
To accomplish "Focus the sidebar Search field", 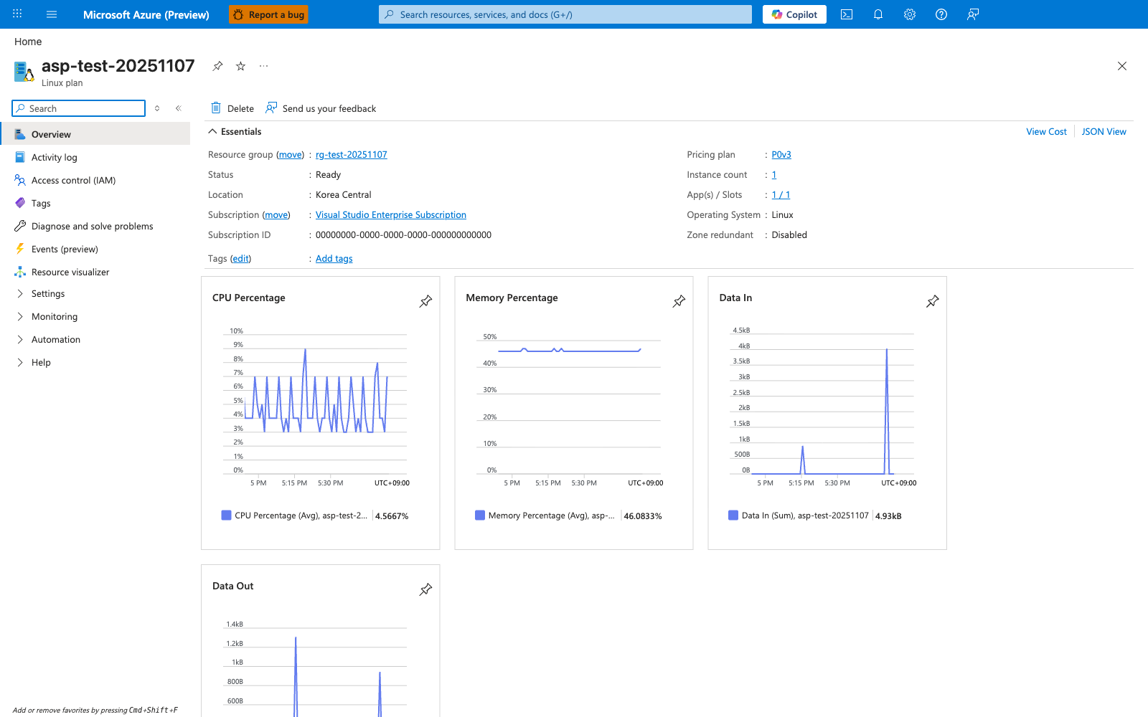I will (79, 108).
